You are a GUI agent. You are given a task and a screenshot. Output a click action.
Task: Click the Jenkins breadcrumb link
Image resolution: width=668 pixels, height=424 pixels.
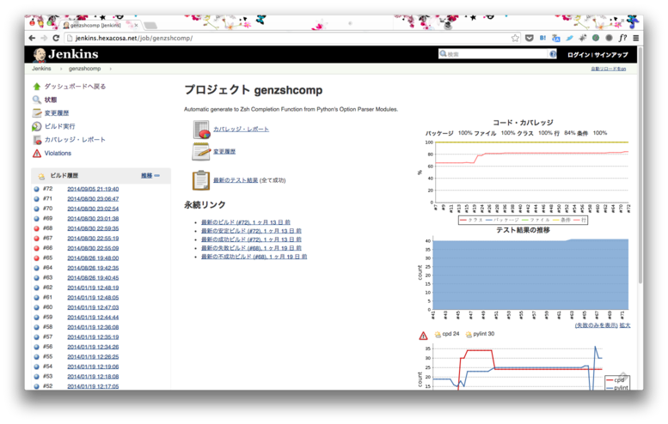tap(41, 69)
